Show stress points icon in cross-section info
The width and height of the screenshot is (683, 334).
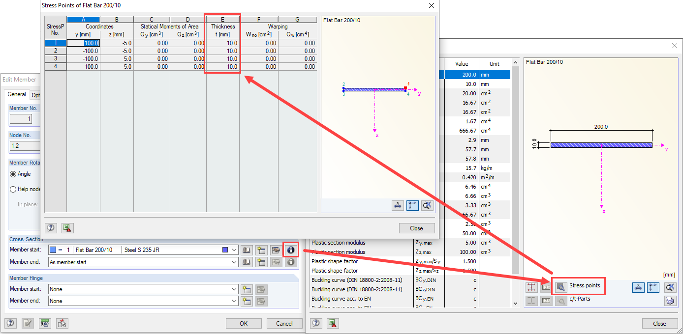point(531,287)
